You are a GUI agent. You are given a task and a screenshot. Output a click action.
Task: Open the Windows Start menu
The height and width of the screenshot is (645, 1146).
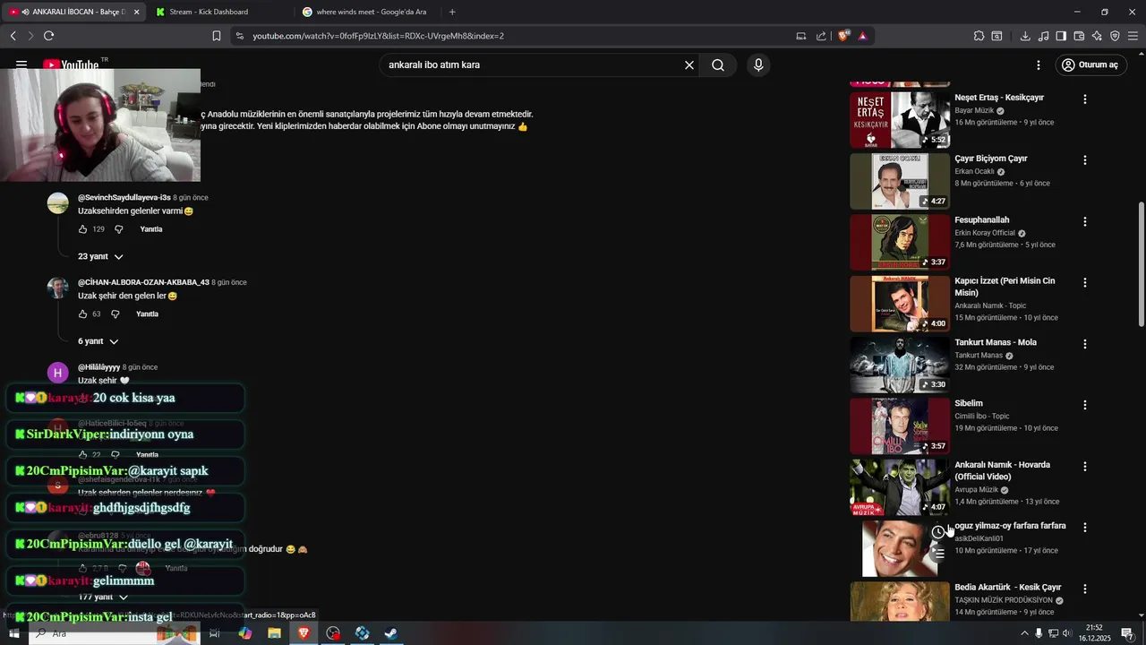click(13, 633)
